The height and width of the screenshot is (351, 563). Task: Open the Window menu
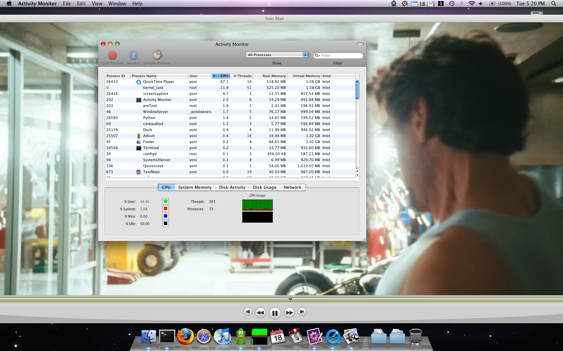(117, 4)
